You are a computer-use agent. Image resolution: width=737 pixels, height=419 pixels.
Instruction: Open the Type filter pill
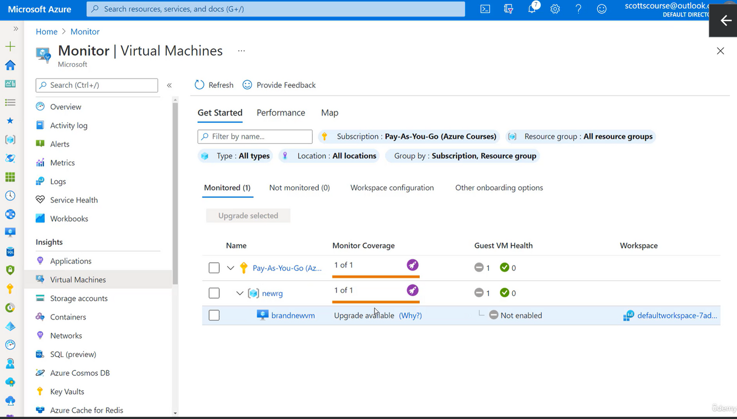pos(235,156)
